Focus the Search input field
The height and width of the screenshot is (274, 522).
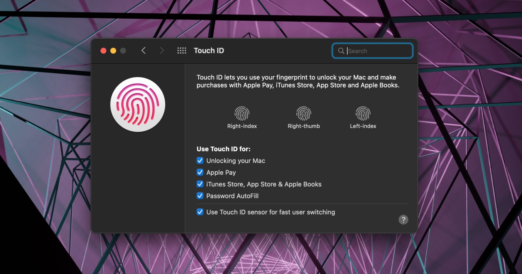click(x=372, y=51)
